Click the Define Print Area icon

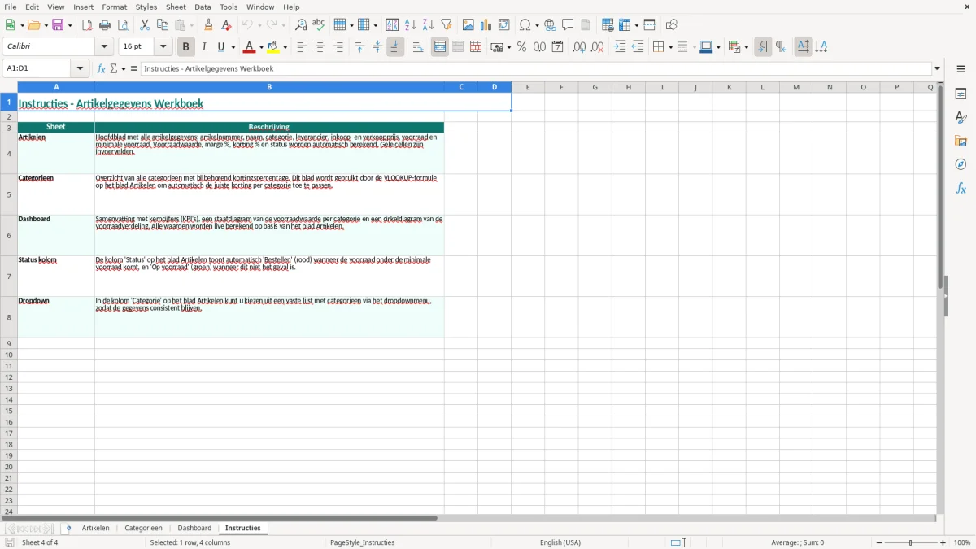(608, 25)
